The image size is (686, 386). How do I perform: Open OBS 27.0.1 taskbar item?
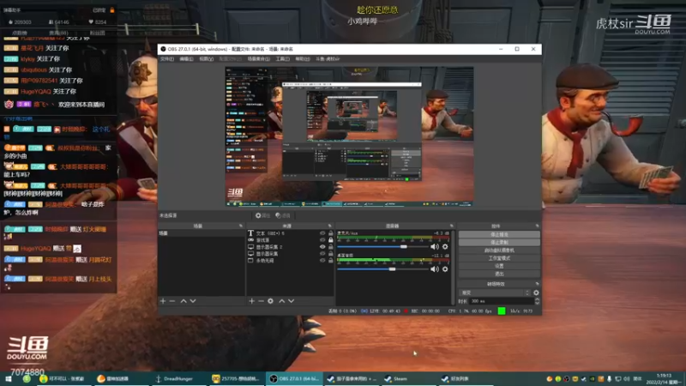tap(294, 379)
